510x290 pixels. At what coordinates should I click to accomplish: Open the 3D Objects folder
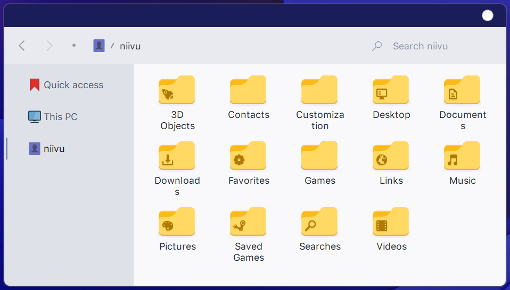177,90
